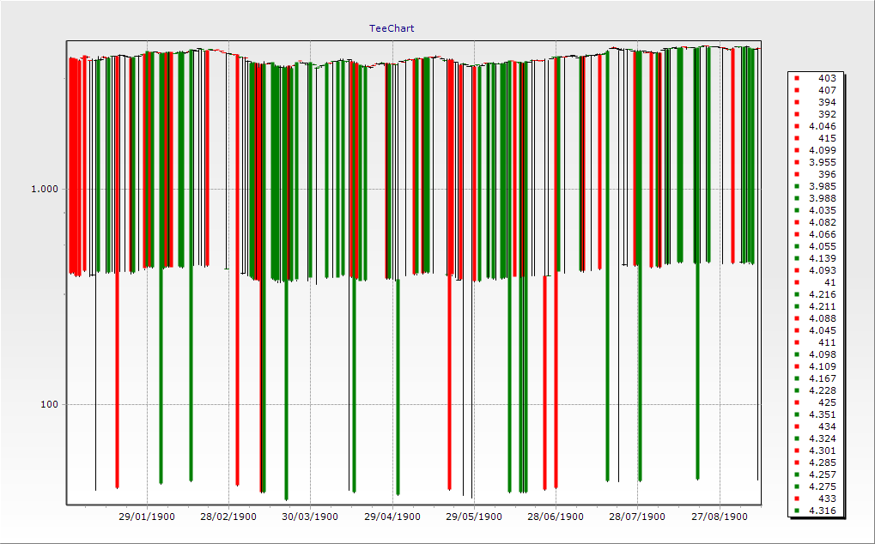Select legend entry 433
Screen dimensions: 875x544
(815, 499)
